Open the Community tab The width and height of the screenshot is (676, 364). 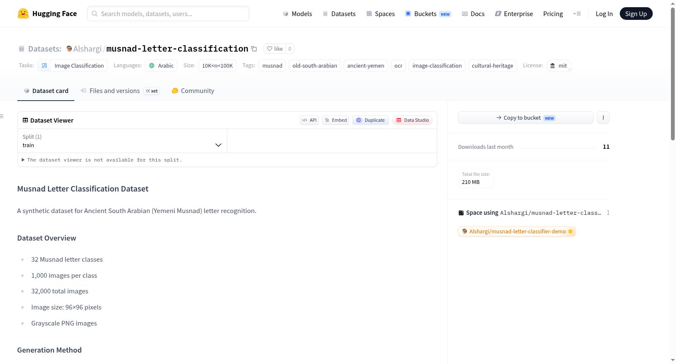click(x=193, y=91)
